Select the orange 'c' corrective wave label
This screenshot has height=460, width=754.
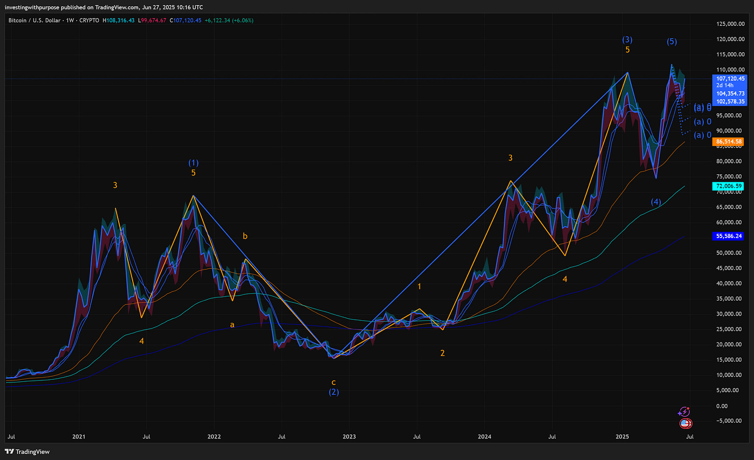coord(334,382)
